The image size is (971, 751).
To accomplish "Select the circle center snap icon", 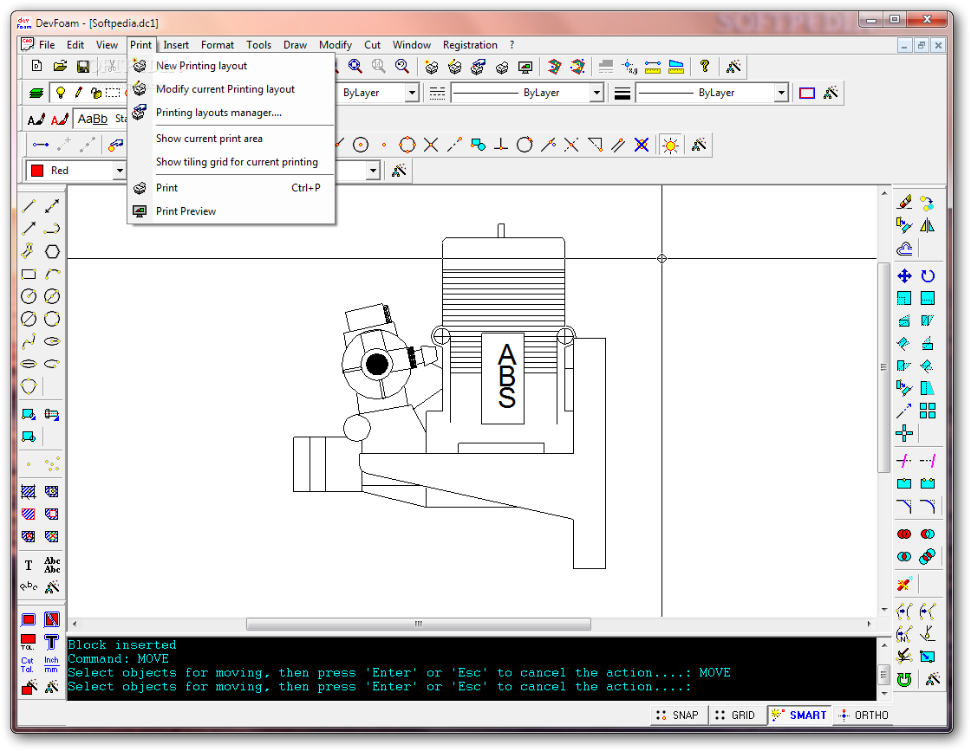I will click(361, 145).
